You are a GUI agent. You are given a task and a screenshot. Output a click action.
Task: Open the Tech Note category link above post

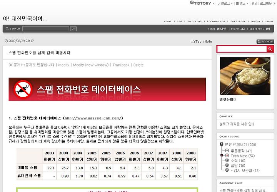pyautogui.click(x=204, y=41)
